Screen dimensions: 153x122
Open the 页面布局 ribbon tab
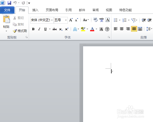coord(52,10)
